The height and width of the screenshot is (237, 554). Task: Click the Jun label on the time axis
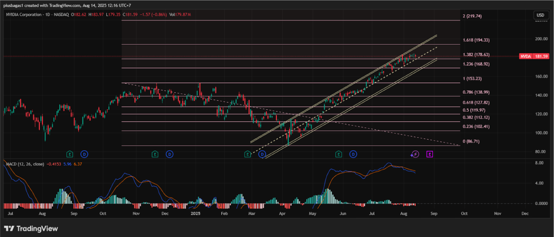343,213
